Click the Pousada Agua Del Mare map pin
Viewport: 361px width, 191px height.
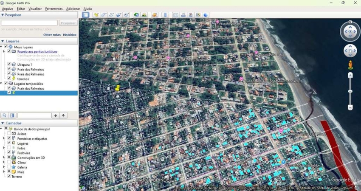click(x=281, y=131)
